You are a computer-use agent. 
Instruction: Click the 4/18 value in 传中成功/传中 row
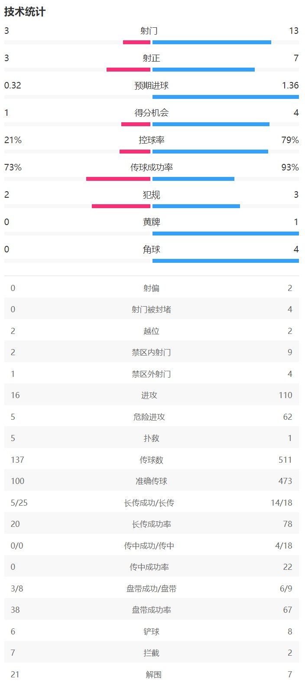pyautogui.click(x=284, y=546)
